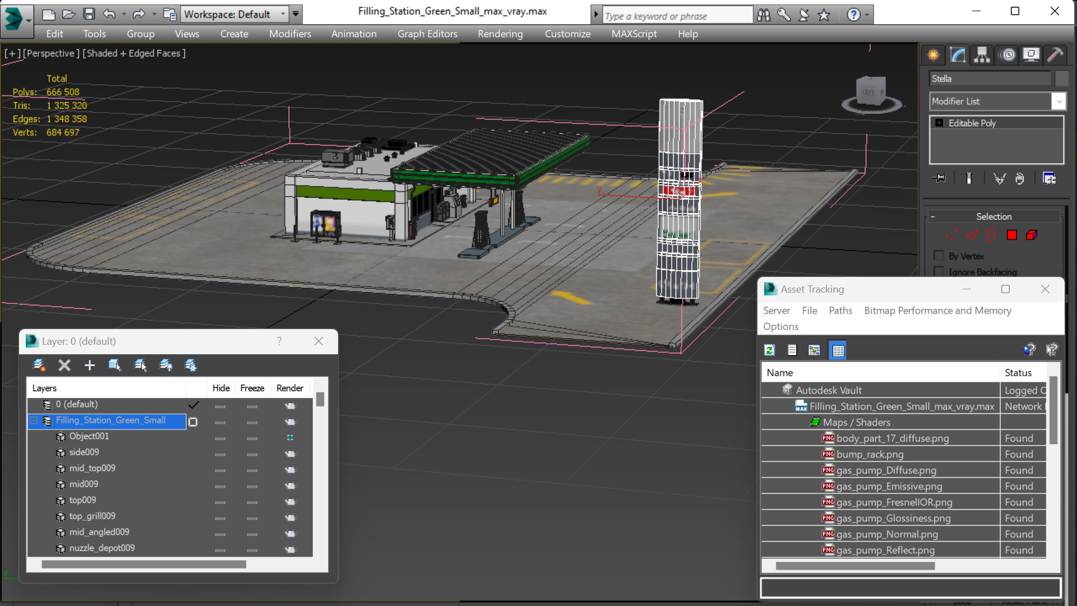Click the New Scene file icon
Viewport: 1077px width, 606px height.
49,14
